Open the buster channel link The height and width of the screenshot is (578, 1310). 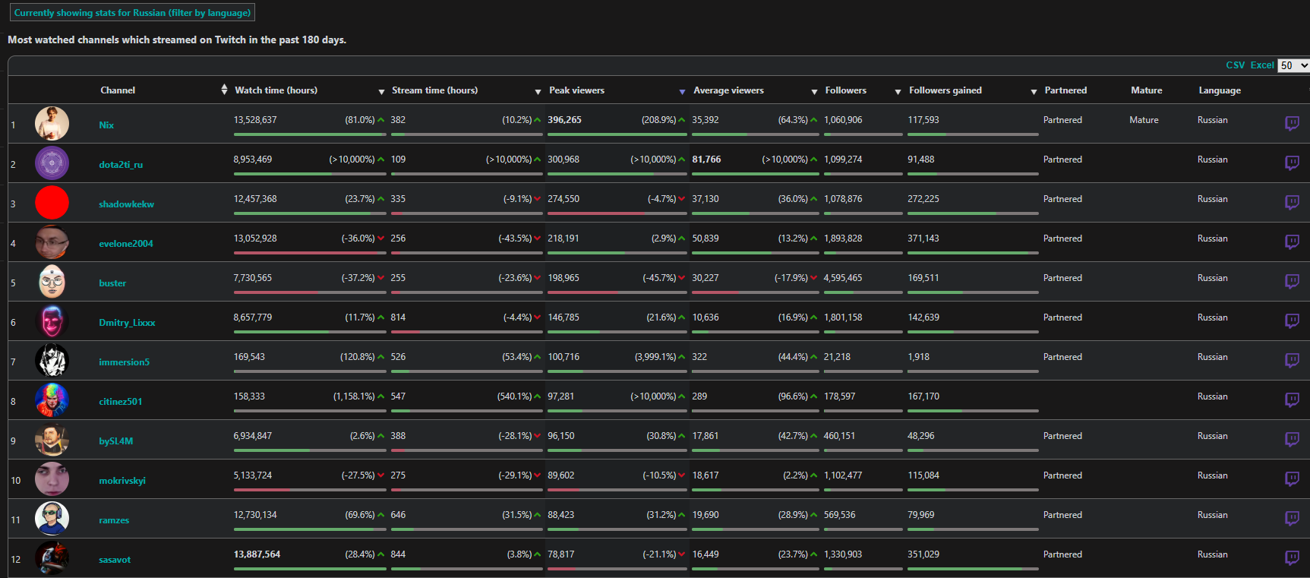click(112, 283)
